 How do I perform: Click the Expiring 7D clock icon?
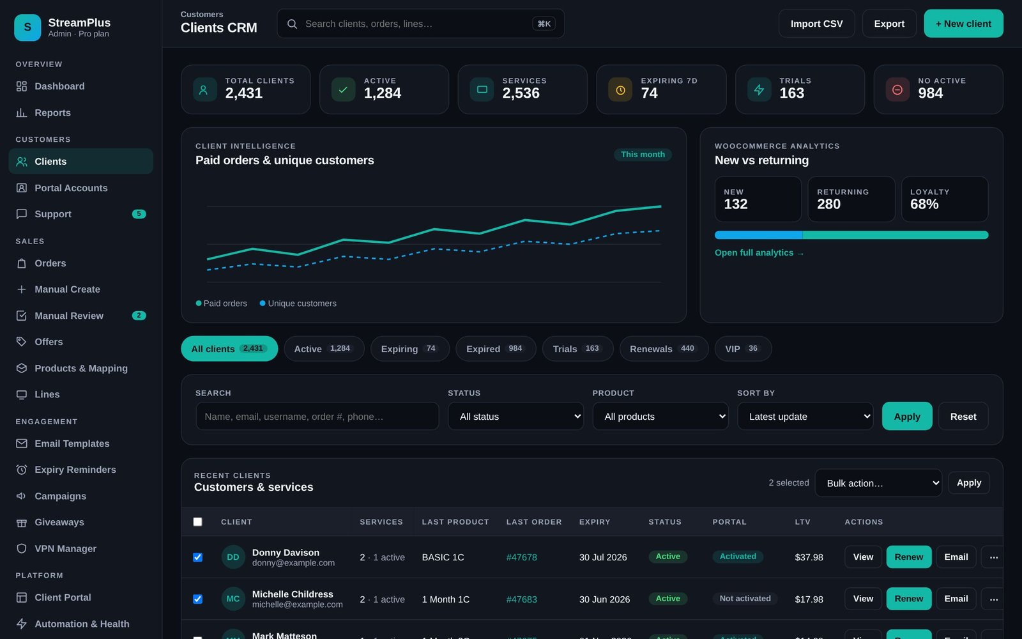click(x=620, y=89)
